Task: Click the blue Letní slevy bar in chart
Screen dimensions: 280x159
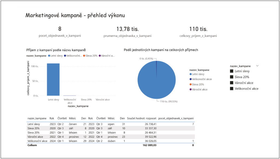Action: pyautogui.click(x=53, y=79)
